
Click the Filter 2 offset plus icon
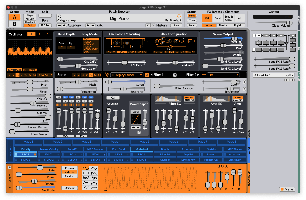(244, 82)
